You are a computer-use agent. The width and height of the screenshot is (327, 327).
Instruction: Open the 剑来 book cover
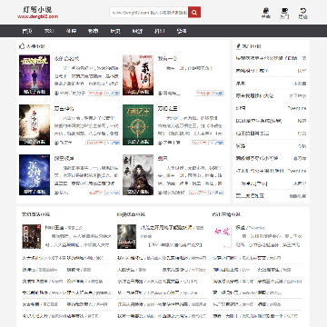138,174
